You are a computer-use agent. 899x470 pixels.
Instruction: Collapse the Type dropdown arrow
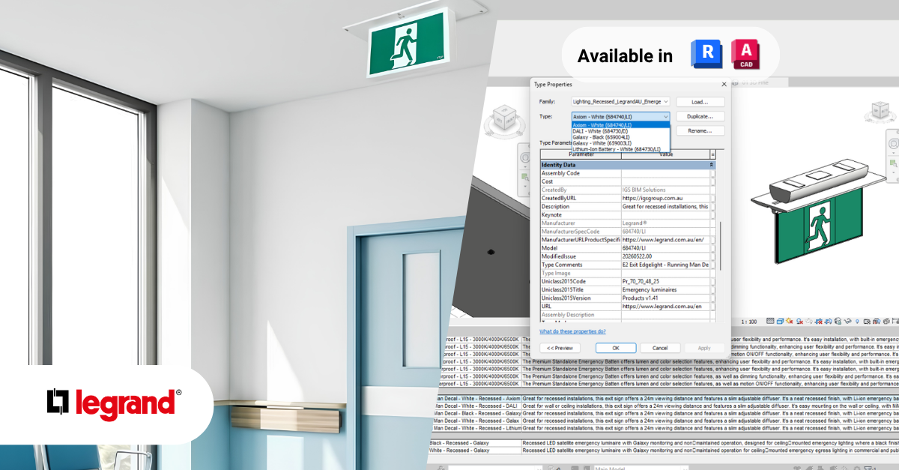click(665, 117)
